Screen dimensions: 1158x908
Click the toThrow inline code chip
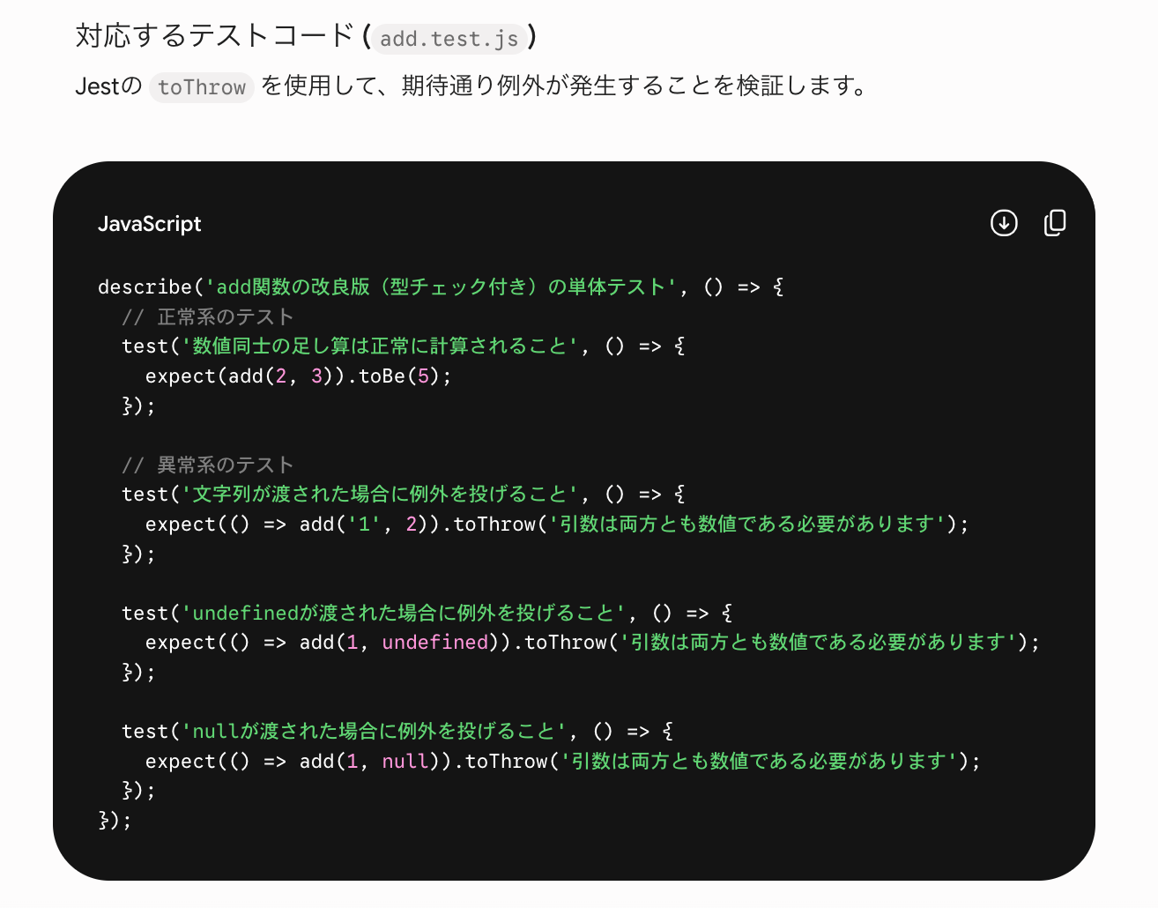coord(202,86)
